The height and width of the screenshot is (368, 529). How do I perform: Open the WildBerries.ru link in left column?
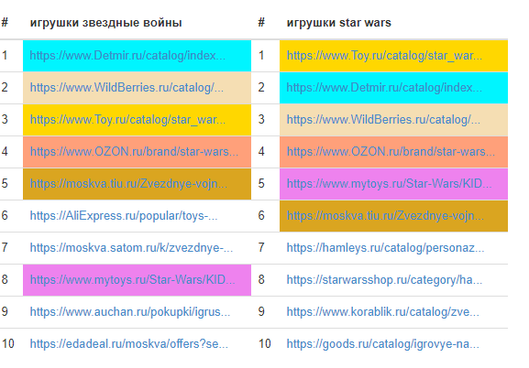pyautogui.click(x=127, y=87)
